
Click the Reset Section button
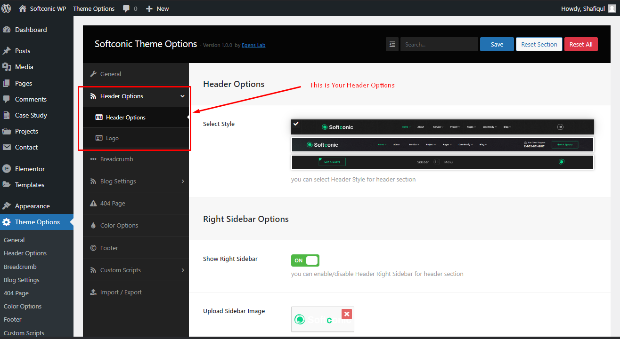click(x=539, y=44)
